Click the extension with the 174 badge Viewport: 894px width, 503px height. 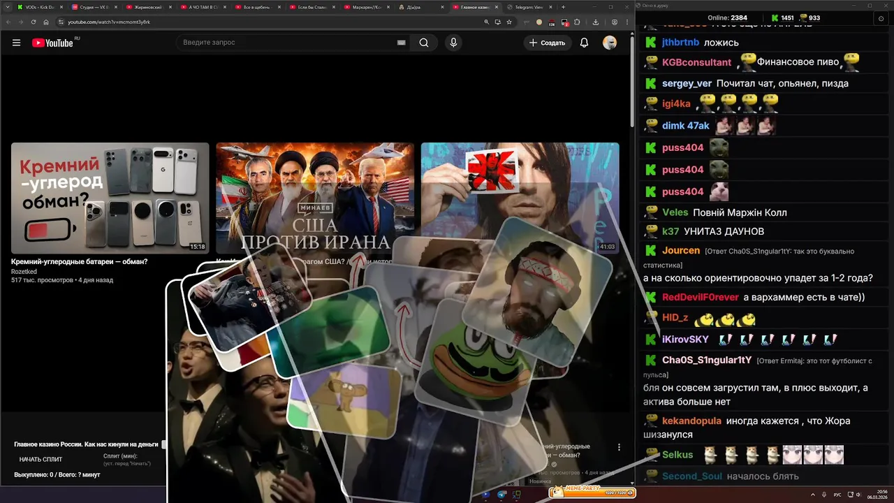pos(552,22)
